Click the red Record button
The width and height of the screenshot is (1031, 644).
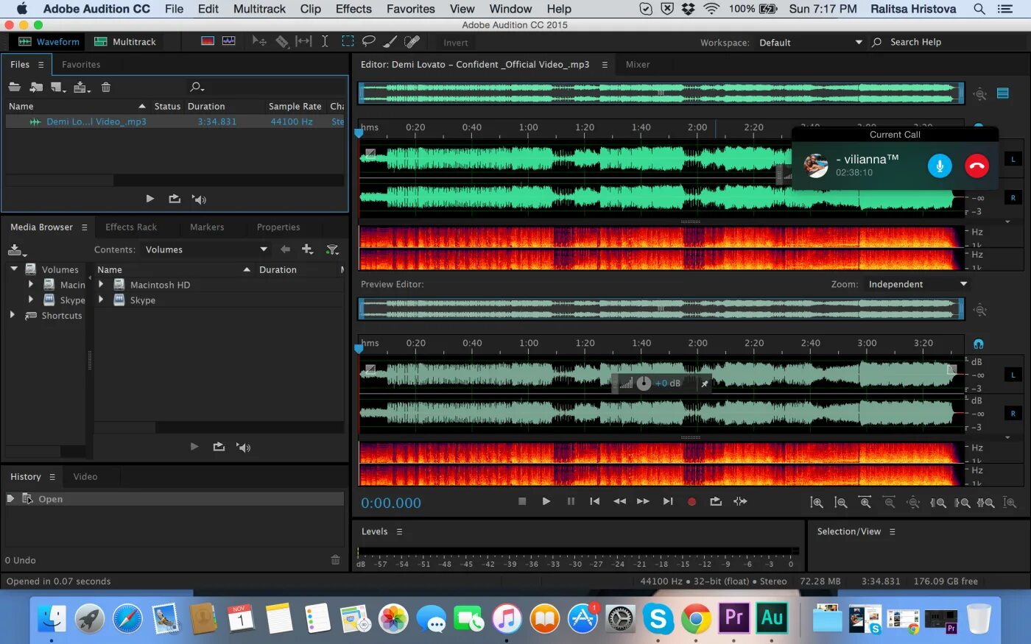[x=692, y=501]
